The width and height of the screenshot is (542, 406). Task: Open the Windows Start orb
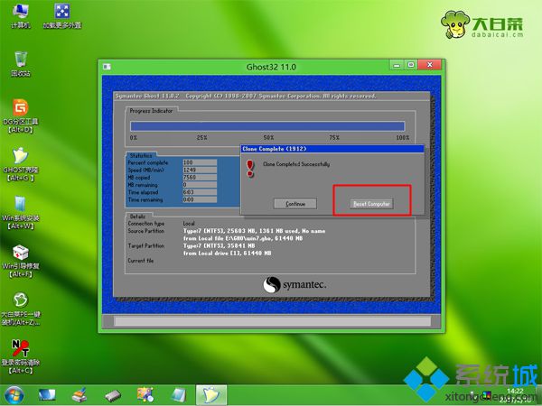click(14, 395)
